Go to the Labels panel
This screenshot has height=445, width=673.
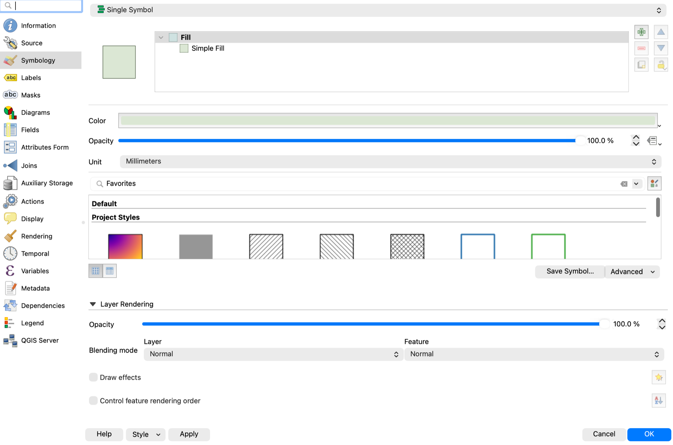41,78
